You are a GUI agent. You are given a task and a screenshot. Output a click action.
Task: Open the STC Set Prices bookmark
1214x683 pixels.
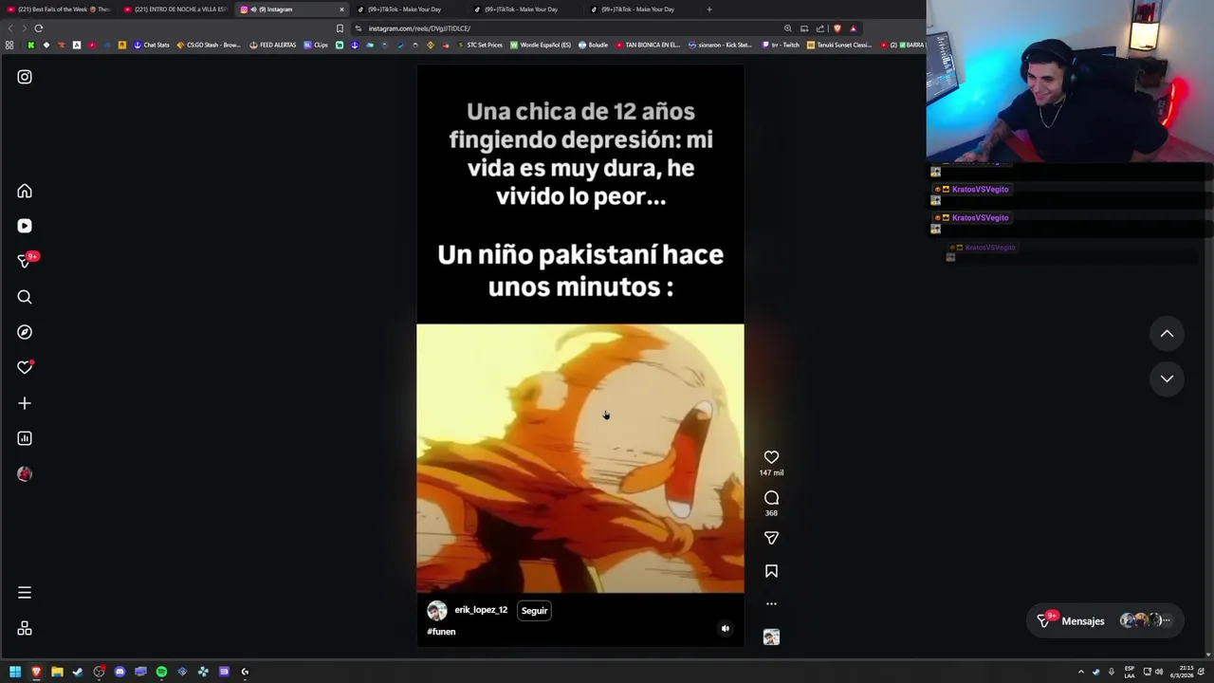[x=480, y=45]
